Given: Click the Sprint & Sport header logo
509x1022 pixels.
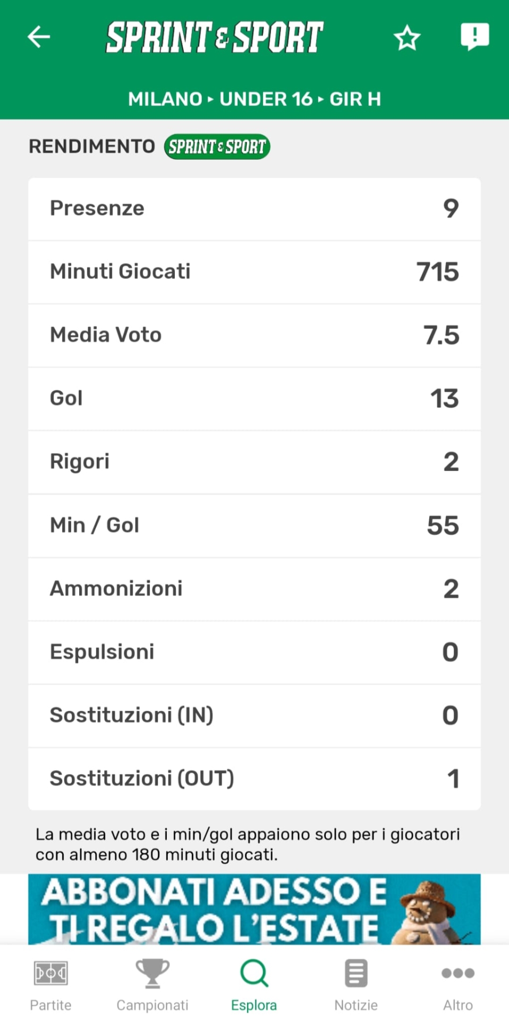Looking at the screenshot, I should coord(215,37).
